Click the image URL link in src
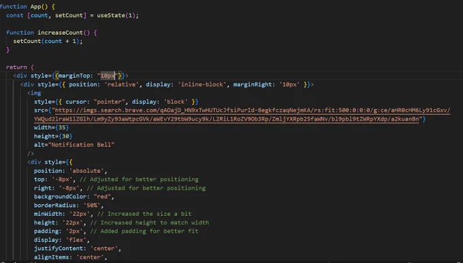Image resolution: width=463 pixels, height=263 pixels. (242, 114)
